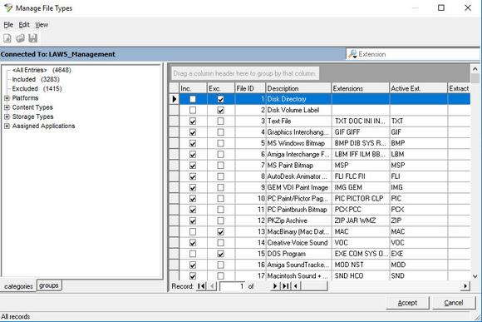Select Excluded (1415) in tree
482x322 pixels.
[37, 89]
